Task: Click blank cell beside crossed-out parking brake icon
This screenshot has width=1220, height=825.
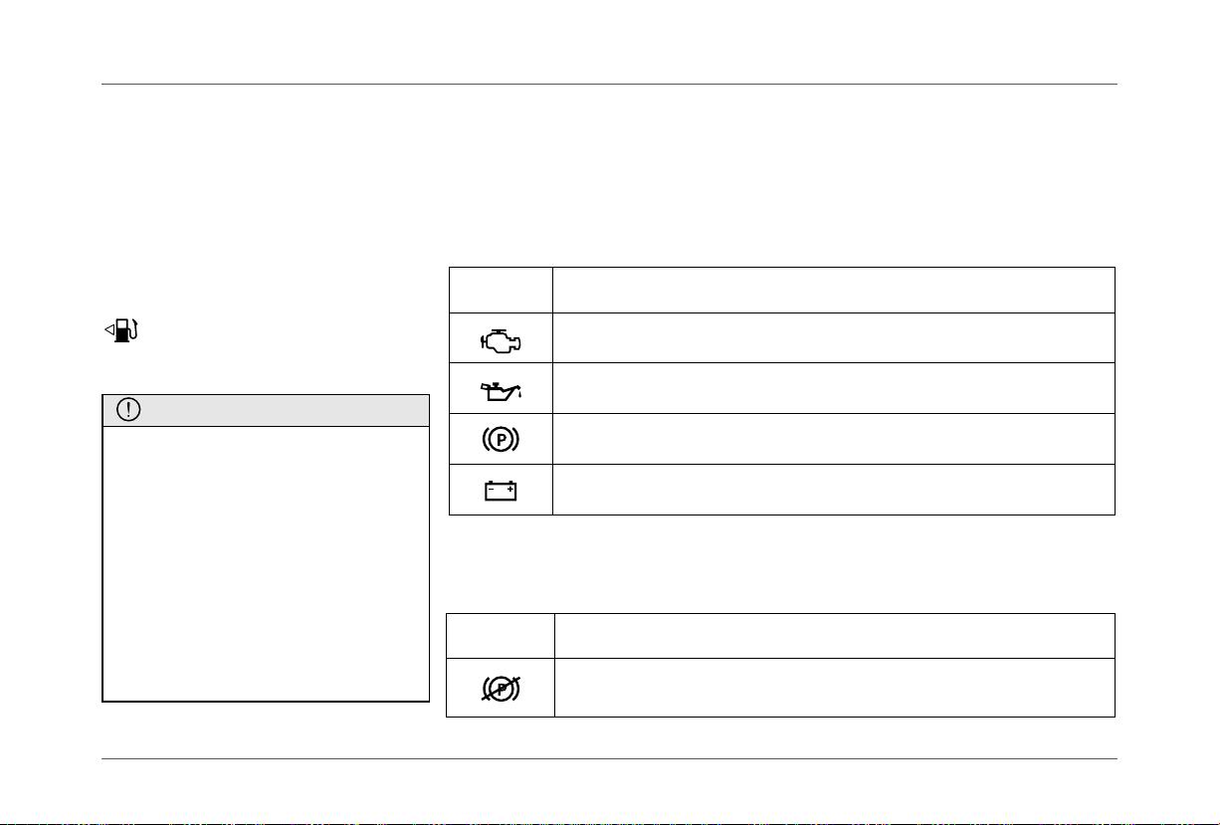Action: point(833,688)
